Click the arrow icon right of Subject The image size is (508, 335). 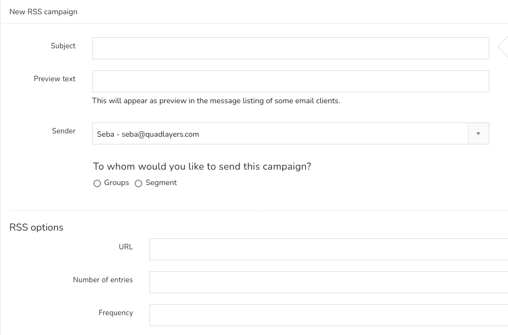502,47
